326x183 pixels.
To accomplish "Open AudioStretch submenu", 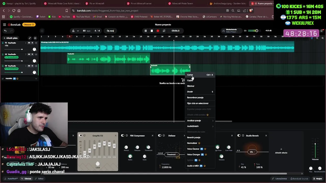I will [x=200, y=126].
